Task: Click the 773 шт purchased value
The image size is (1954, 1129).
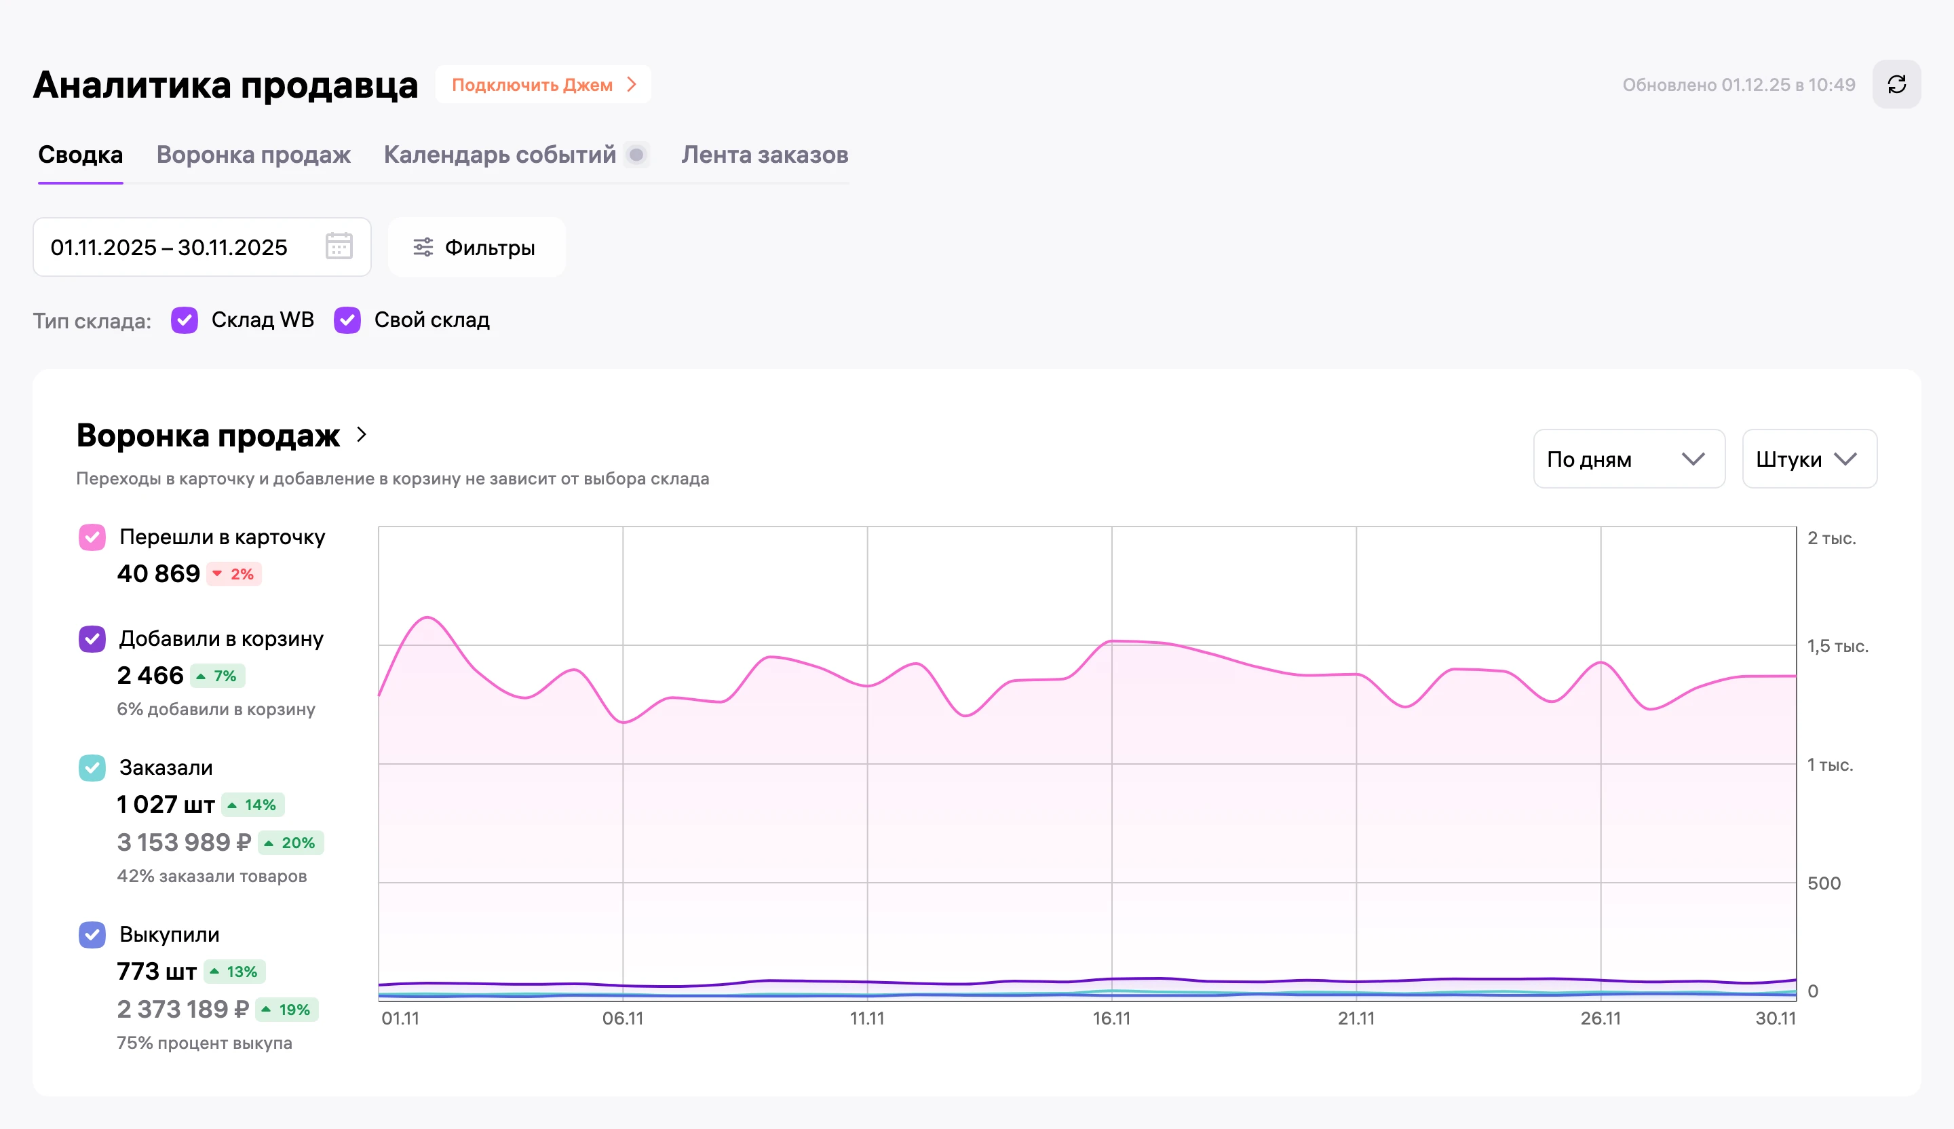Action: coord(157,971)
